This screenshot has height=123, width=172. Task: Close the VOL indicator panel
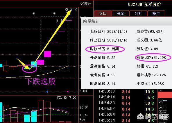click(74, 97)
